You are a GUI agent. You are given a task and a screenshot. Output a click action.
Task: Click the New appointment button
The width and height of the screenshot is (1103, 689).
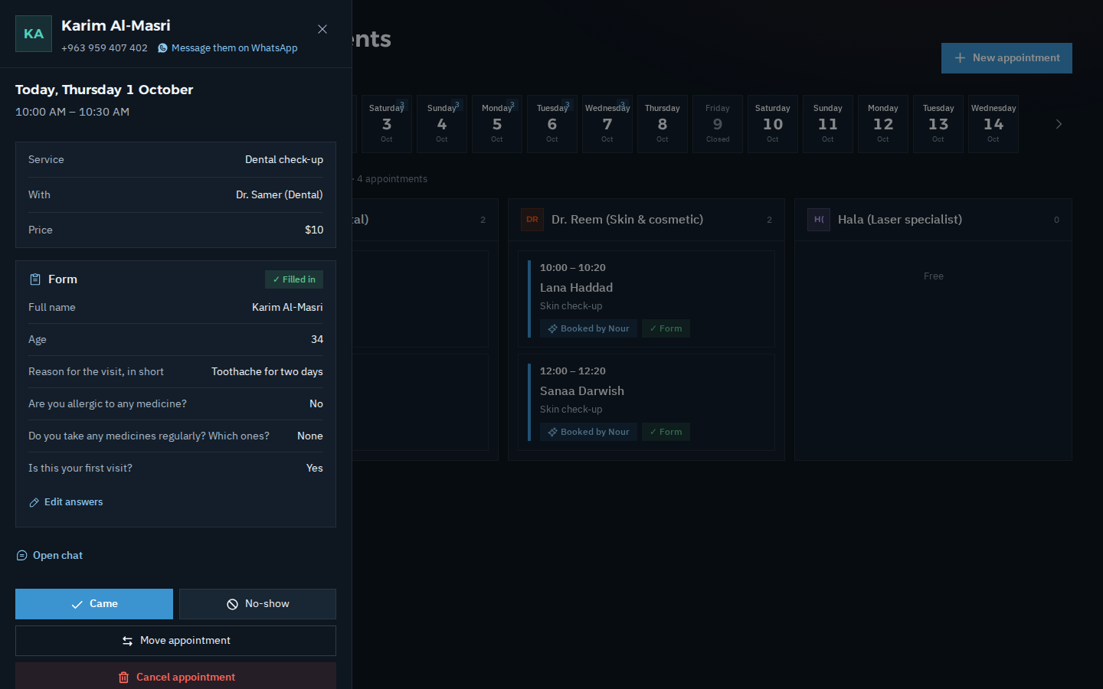point(1006,58)
